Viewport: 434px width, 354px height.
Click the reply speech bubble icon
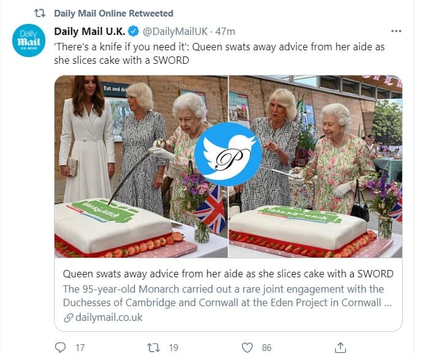point(60,347)
